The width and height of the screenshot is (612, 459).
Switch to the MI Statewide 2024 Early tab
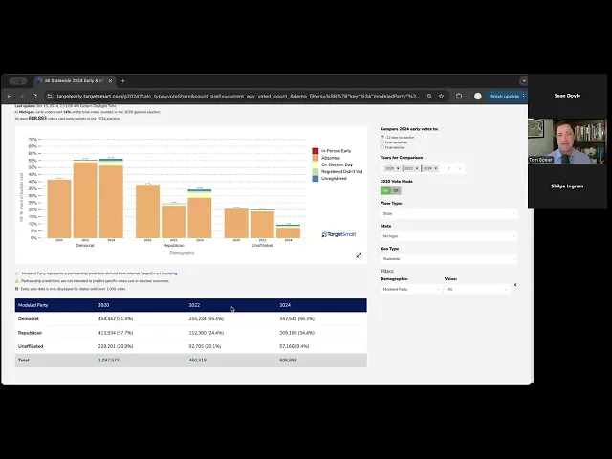point(74,80)
